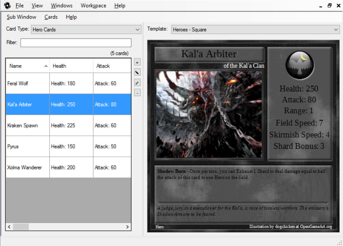Open the Help menu beside Cards

point(71,17)
